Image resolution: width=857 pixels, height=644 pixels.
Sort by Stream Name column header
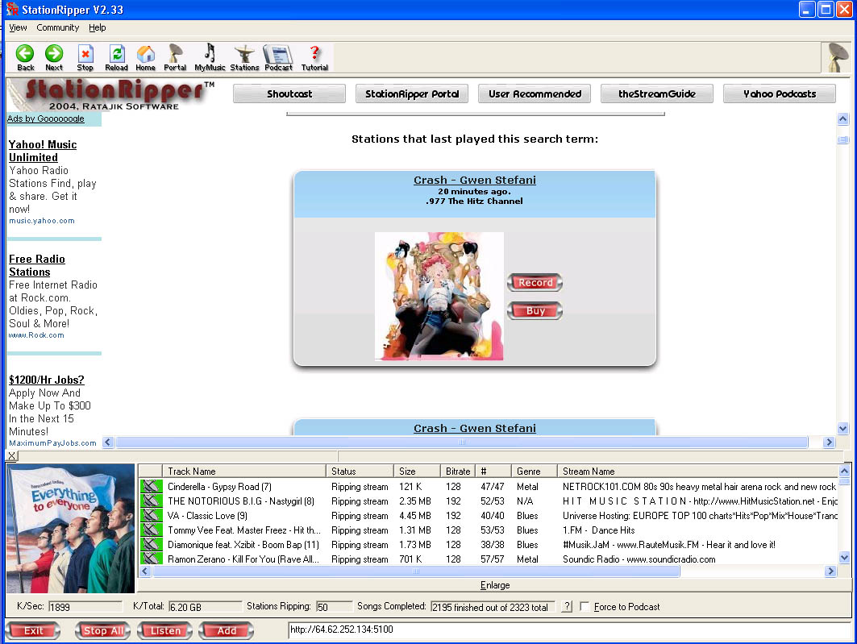tap(698, 471)
